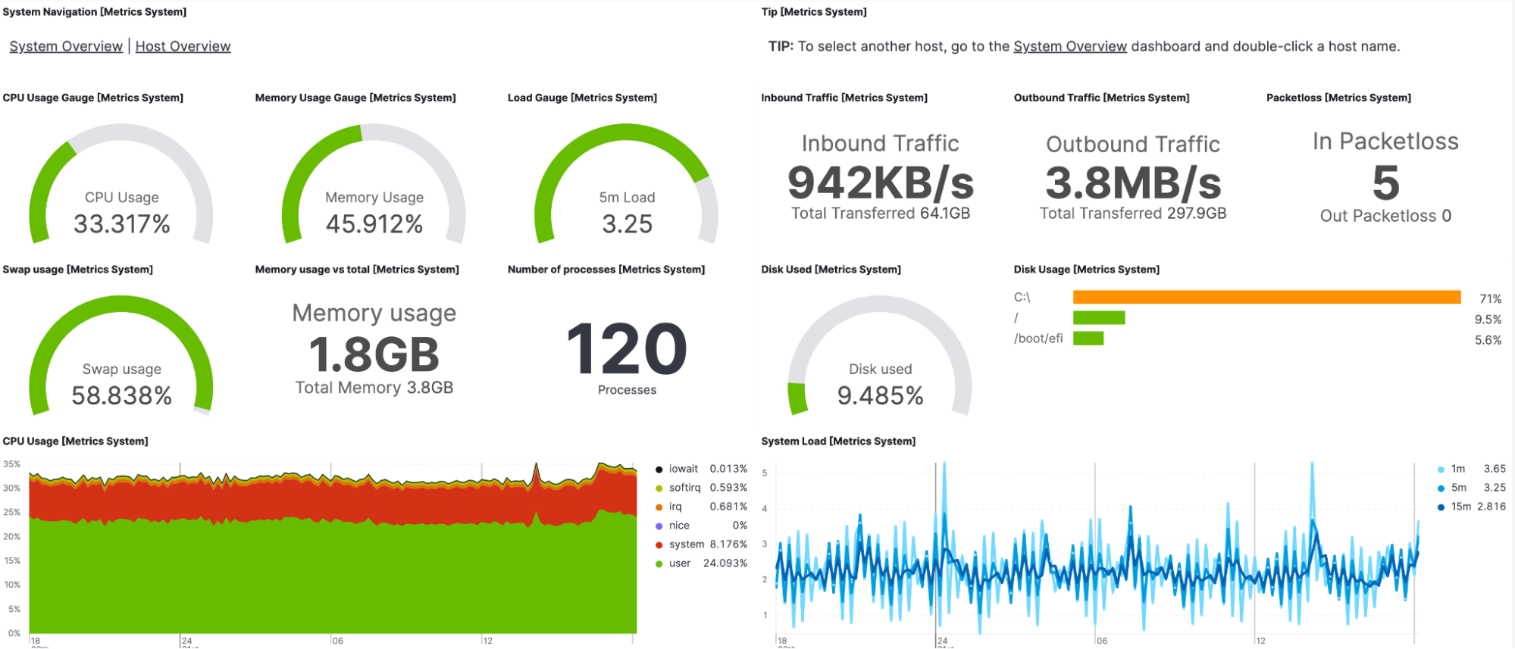Toggle the nice legend entry

(x=701, y=526)
